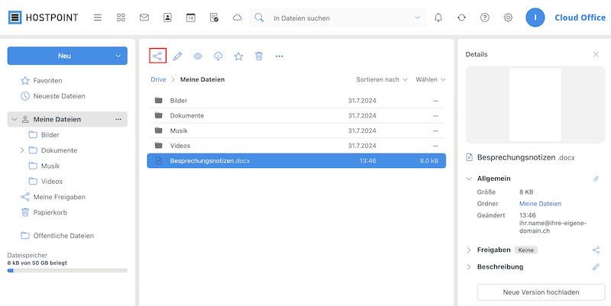Image resolution: width=611 pixels, height=306 pixels.
Task: Go to Drive in the breadcrumb
Action: (x=158, y=79)
